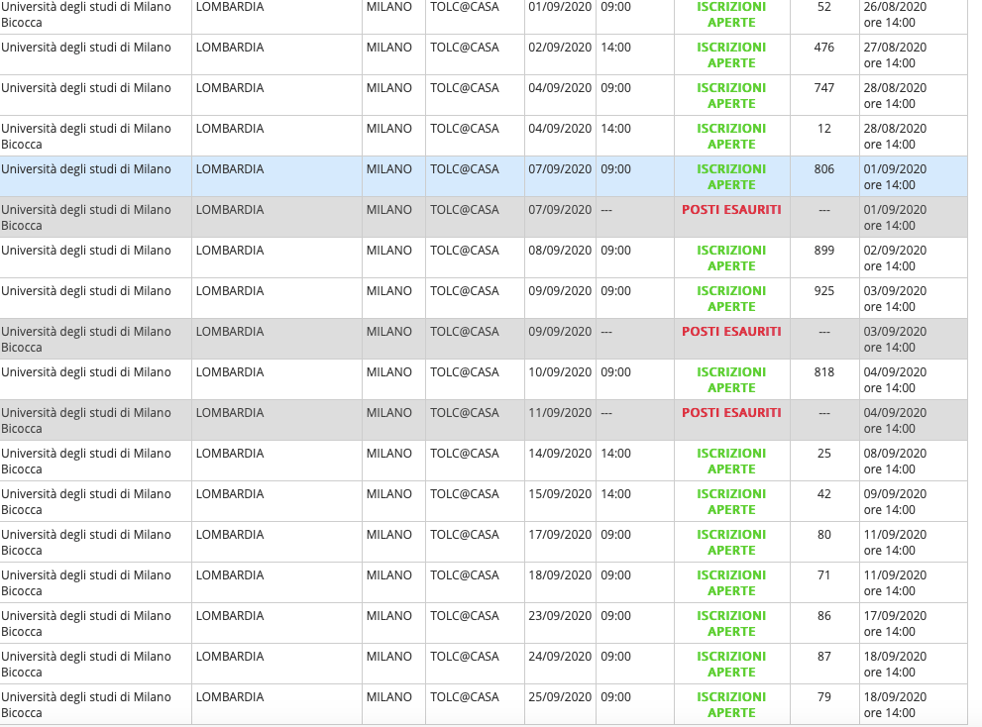This screenshot has height=727, width=982.
Task: Select POSTI ESAURITI status for 11/09/2020 Bicocca
Action: [731, 413]
